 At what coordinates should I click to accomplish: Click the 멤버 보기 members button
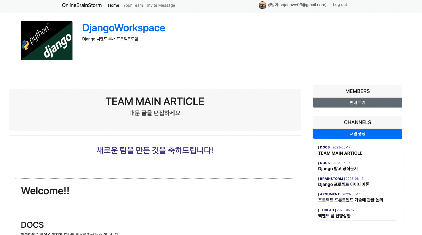click(x=358, y=103)
